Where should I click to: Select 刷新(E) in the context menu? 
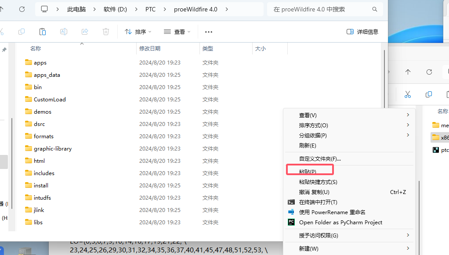click(349, 145)
